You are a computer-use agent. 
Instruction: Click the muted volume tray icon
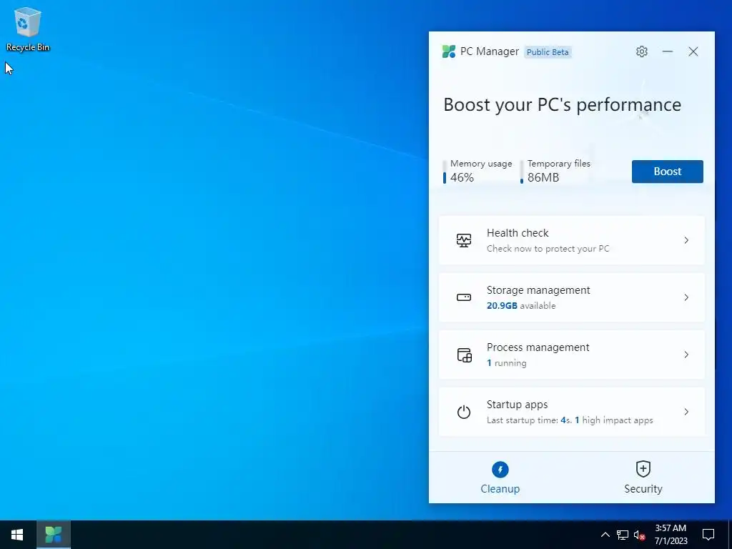(x=640, y=535)
